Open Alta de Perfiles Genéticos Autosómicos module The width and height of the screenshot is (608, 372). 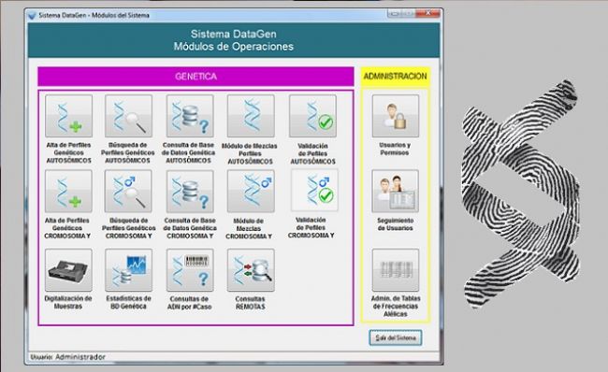(68, 116)
